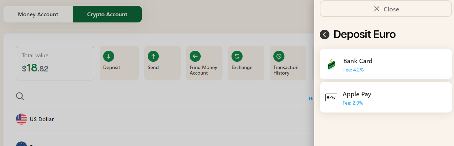
Task: Click the partially visible Euro flag icon
Action: tap(21, 144)
